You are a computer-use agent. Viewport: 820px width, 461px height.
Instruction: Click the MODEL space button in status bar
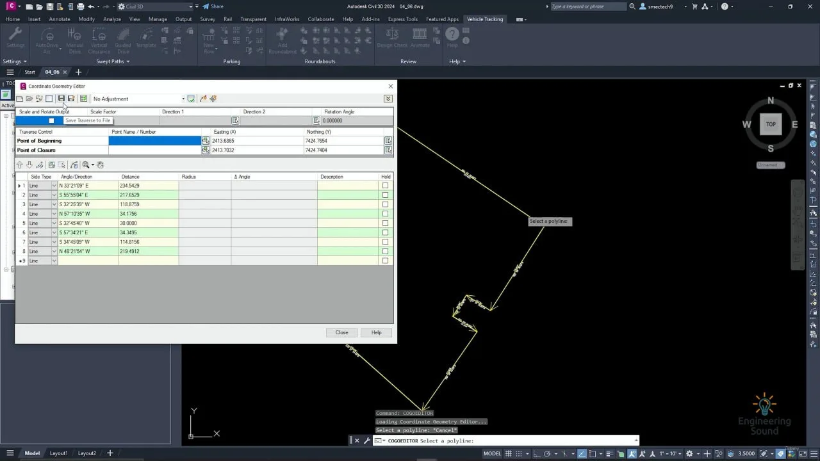(x=492, y=453)
